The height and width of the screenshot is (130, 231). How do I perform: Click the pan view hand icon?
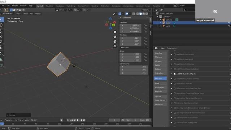click(115, 37)
